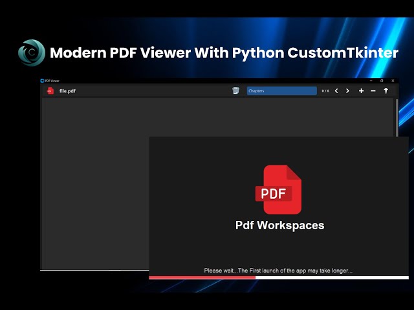Maximize the PDF Viewer window

coord(382,81)
